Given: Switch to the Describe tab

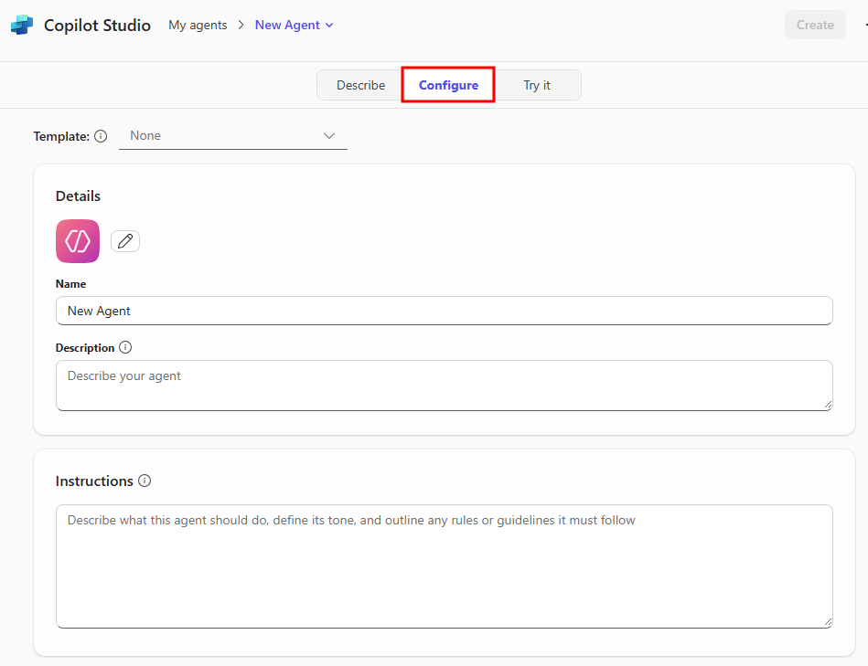Looking at the screenshot, I should [360, 85].
